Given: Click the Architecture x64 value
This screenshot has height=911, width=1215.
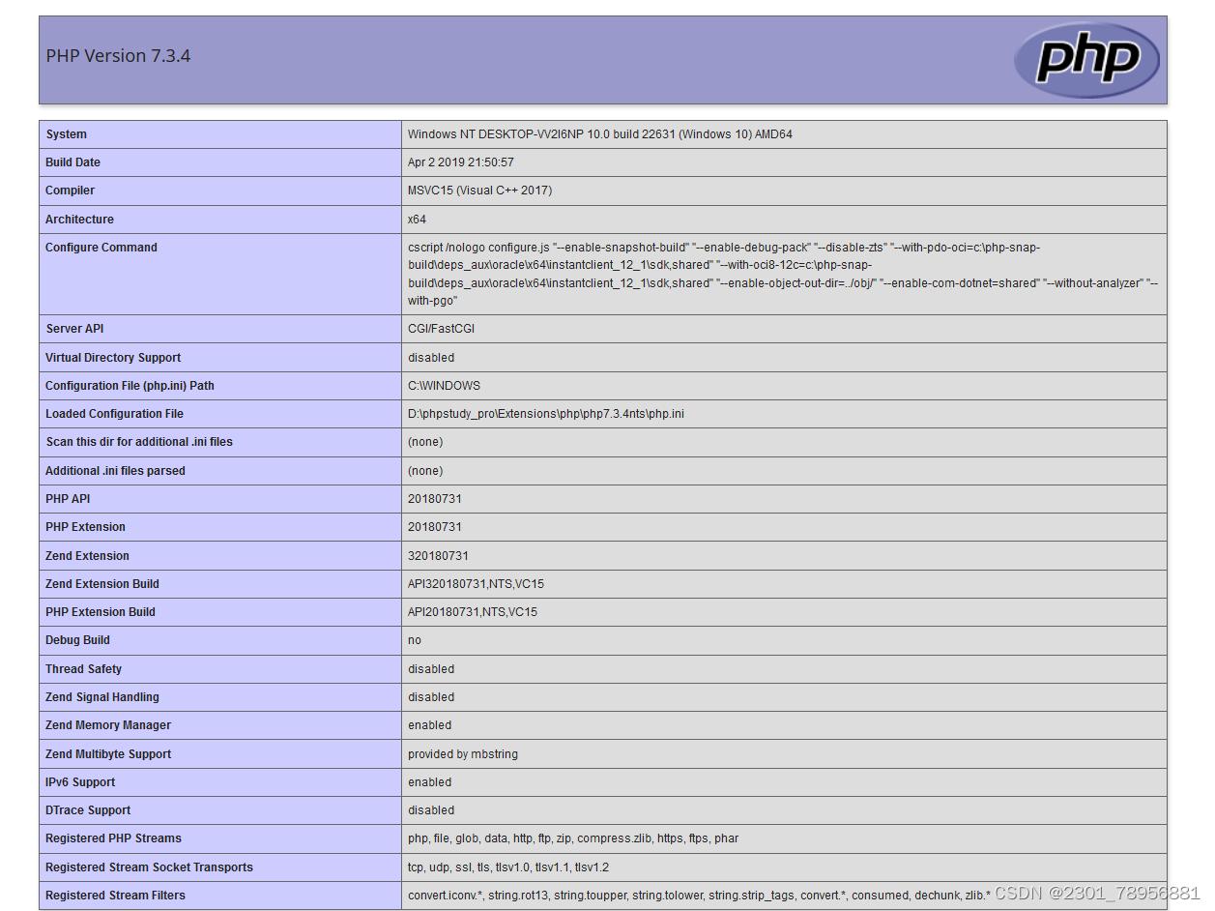Looking at the screenshot, I should [x=417, y=220].
